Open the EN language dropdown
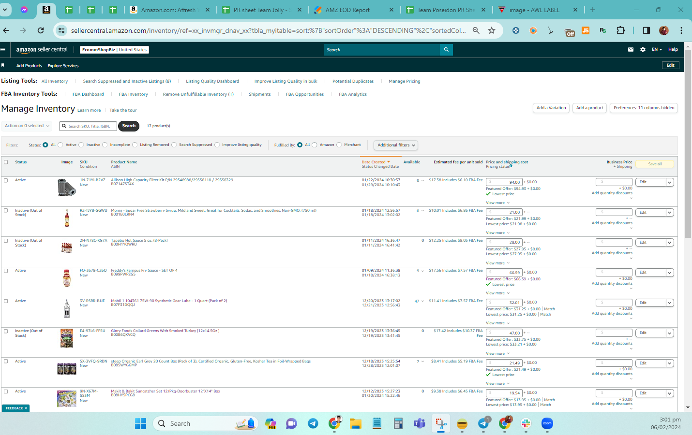 [656, 49]
